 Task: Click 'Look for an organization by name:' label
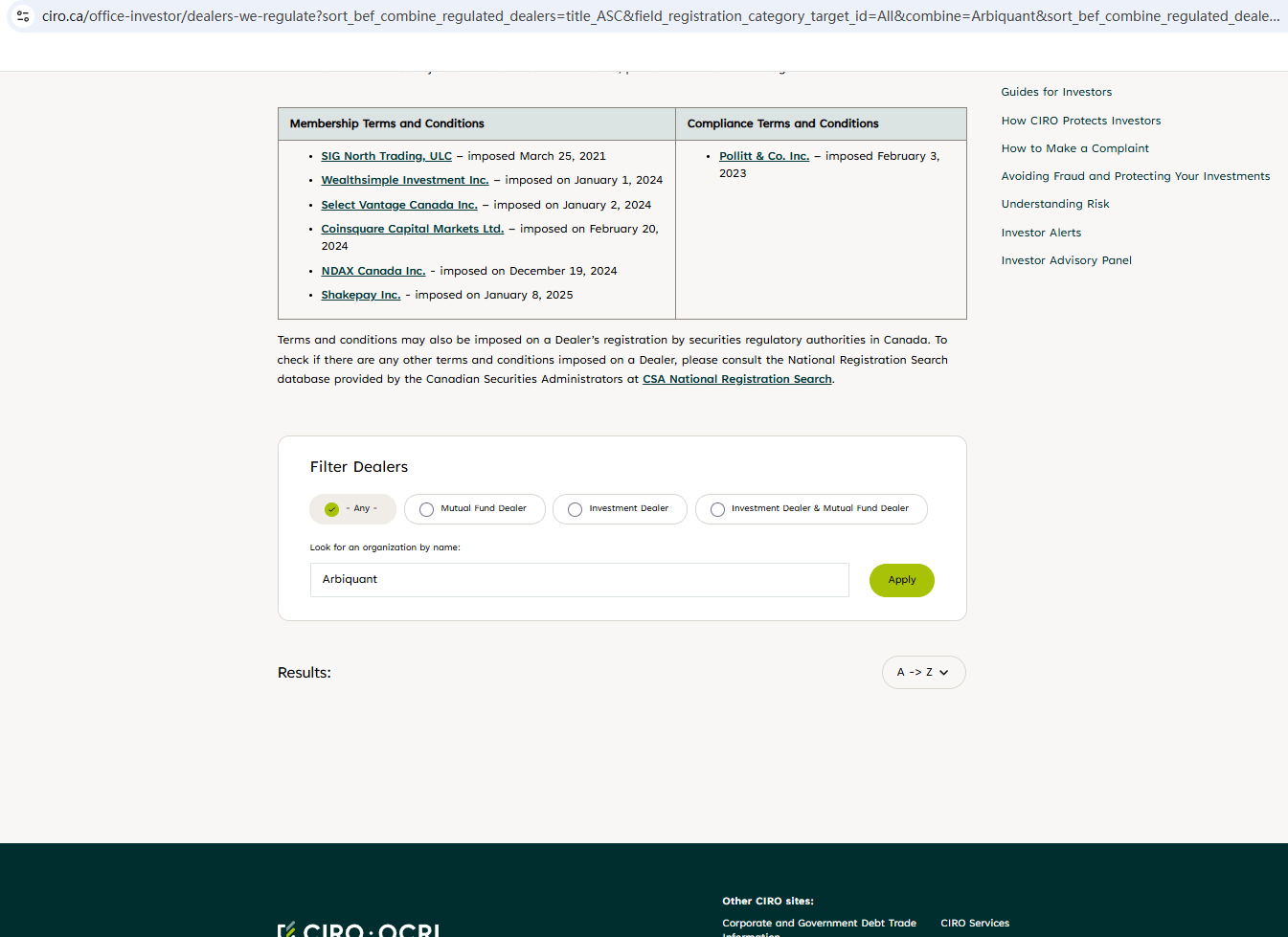coord(385,547)
